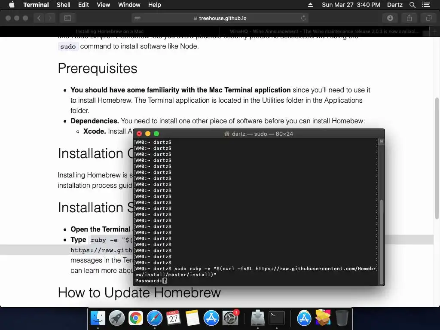The height and width of the screenshot is (330, 440).
Task: Add a new Safari tab
Action: (x=434, y=31)
